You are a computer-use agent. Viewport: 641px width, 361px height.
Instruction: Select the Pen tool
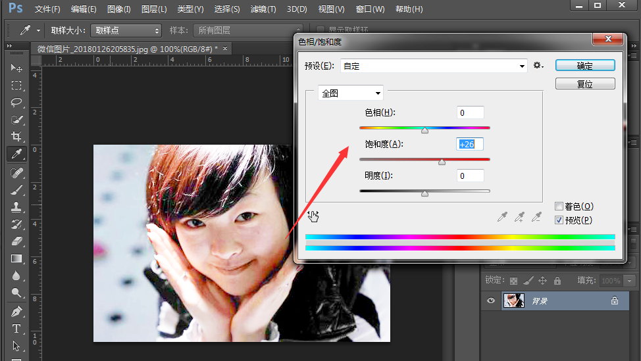16,310
